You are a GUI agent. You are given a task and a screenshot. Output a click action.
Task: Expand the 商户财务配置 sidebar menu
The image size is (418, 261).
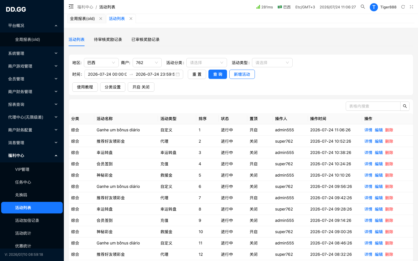point(32,130)
